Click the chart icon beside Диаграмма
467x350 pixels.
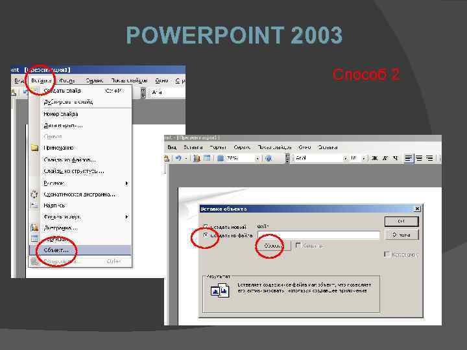click(34, 228)
